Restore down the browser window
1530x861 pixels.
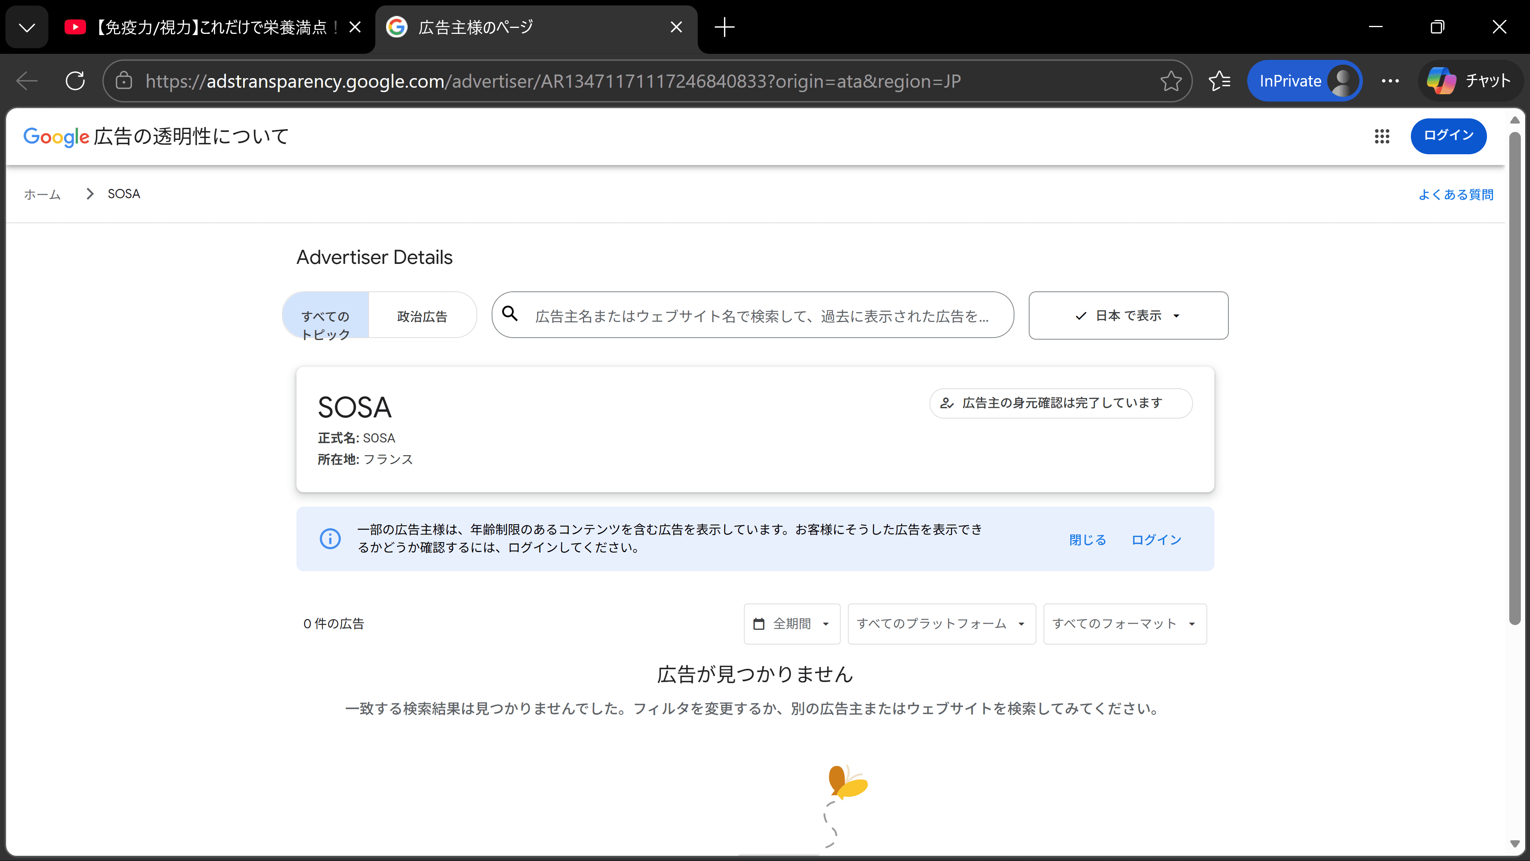pyautogui.click(x=1437, y=28)
